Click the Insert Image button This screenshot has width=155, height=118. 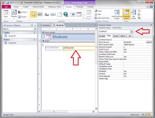tap(89, 15)
